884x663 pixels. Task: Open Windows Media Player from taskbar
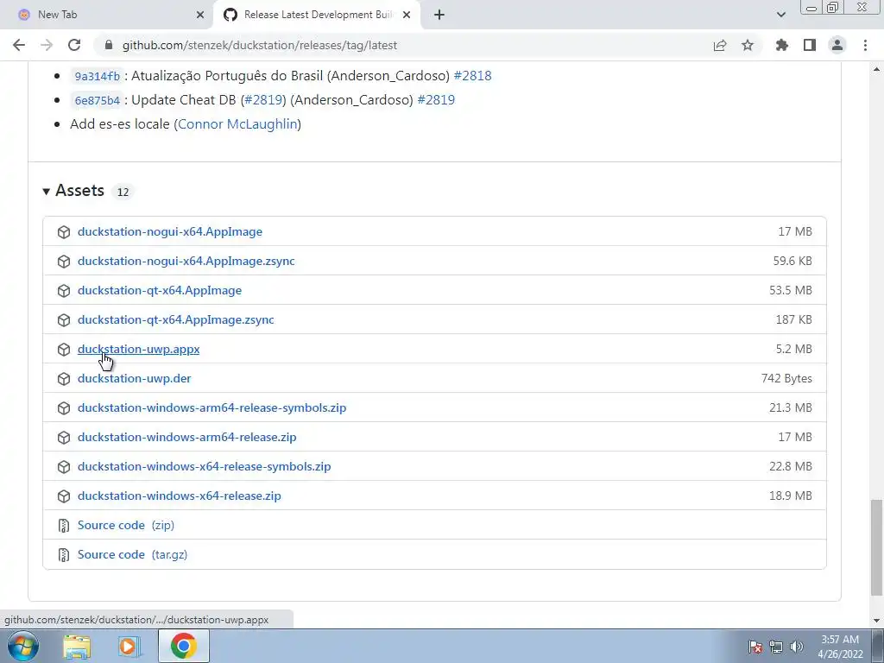coord(129,647)
